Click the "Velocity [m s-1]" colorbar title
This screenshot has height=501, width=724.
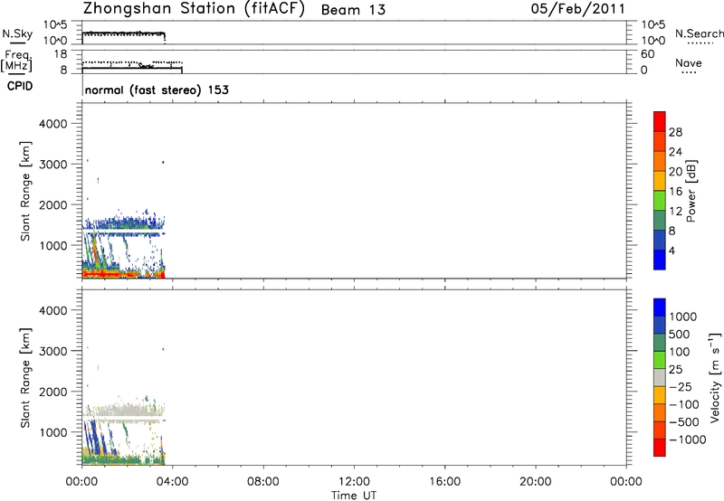click(715, 377)
